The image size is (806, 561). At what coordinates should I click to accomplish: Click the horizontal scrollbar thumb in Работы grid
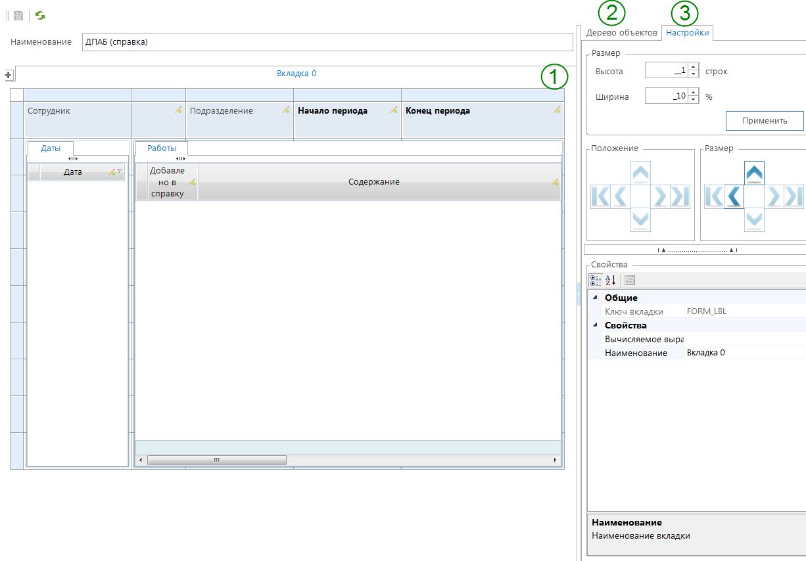click(216, 460)
